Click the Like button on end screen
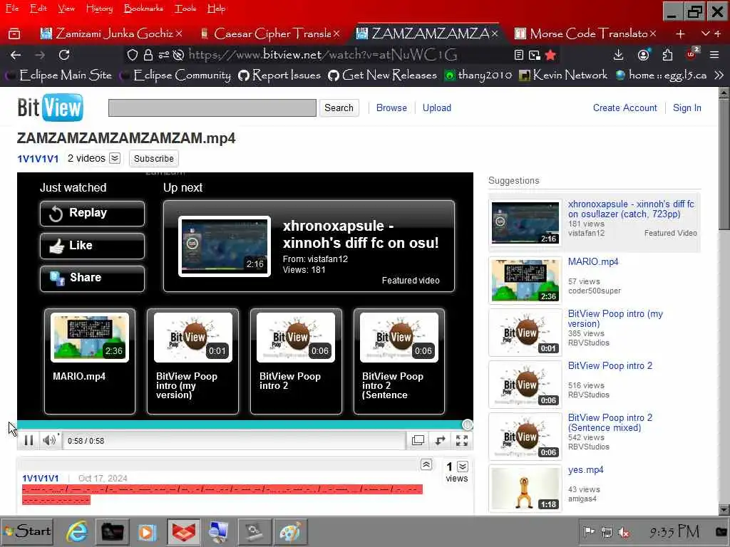This screenshot has width=730, height=547. (x=92, y=246)
